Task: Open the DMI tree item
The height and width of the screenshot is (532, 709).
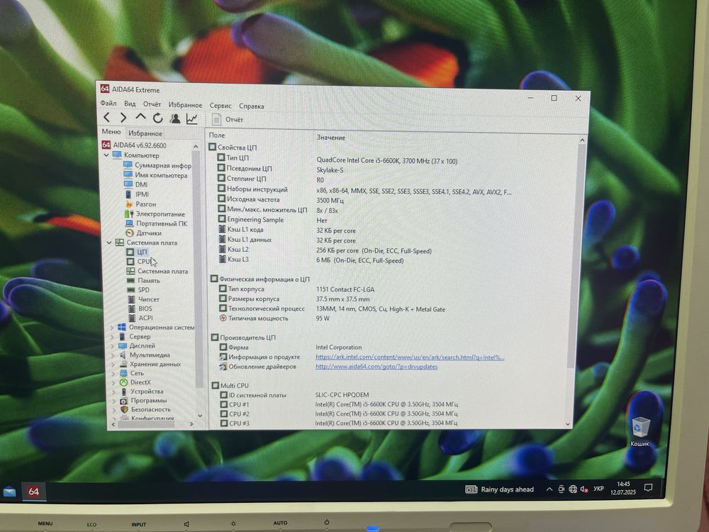Action: (135, 184)
